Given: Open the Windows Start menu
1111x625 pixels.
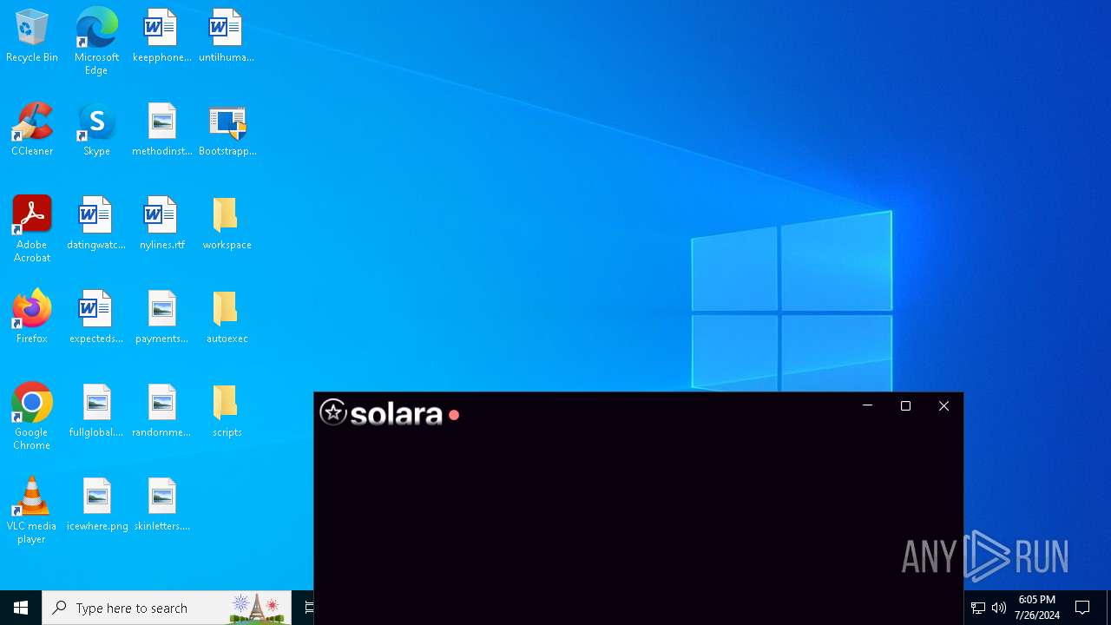Looking at the screenshot, I should point(21,608).
